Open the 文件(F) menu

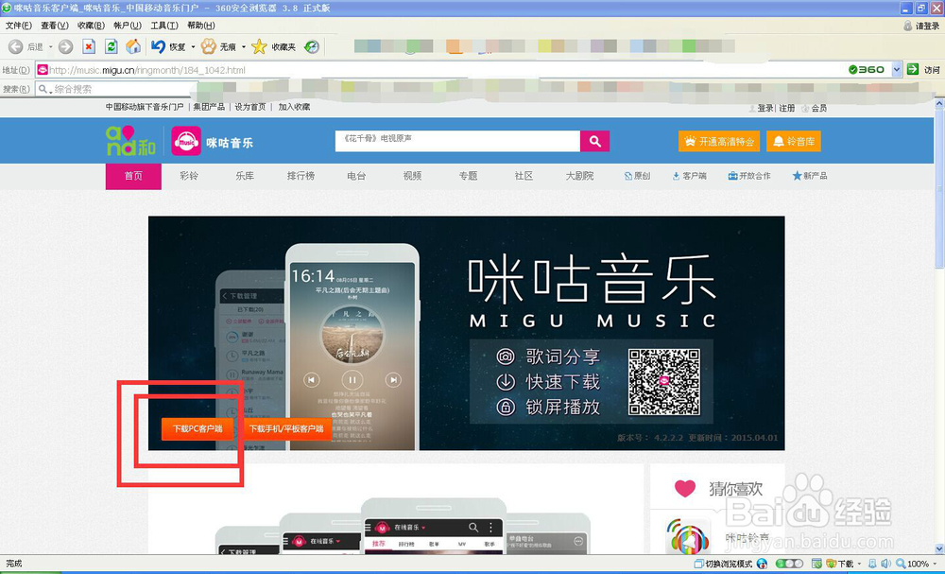coord(18,26)
